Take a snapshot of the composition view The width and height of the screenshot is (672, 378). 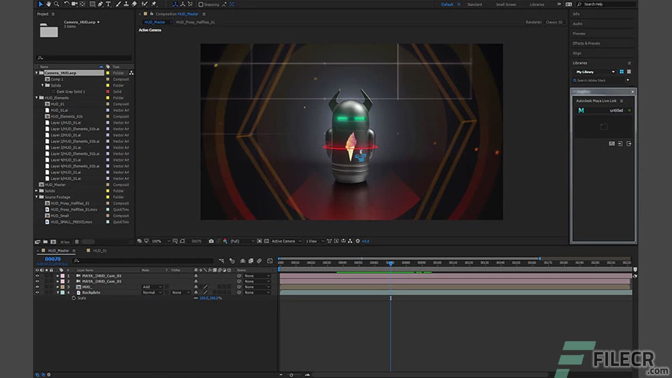(x=212, y=241)
